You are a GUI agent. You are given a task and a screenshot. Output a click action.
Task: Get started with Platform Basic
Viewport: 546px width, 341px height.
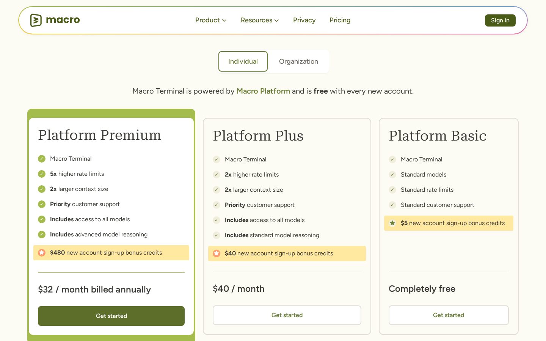(x=449, y=315)
